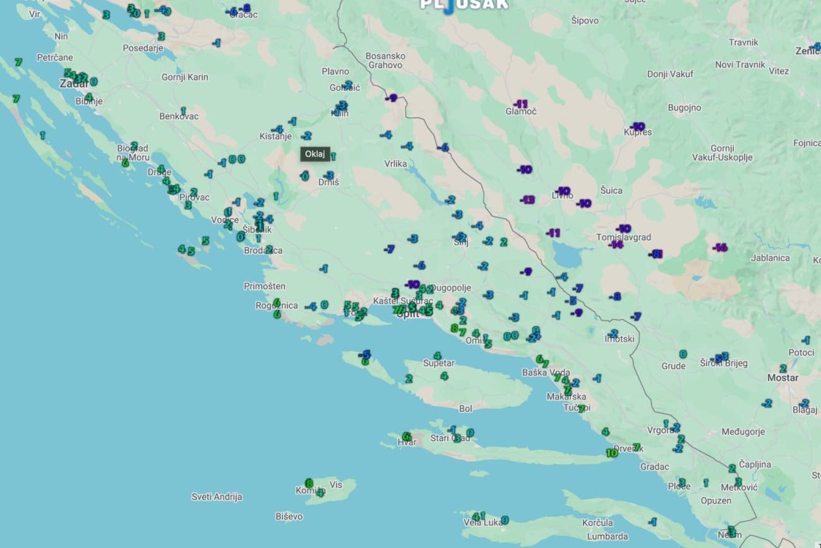The width and height of the screenshot is (821, 548).
Task: Click the -10 marker on Kupres
Action: point(637,126)
